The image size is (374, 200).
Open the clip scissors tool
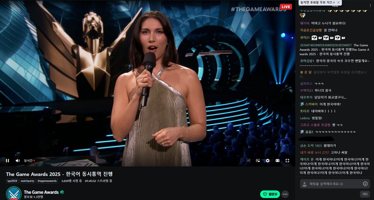pyautogui.click(x=249, y=161)
